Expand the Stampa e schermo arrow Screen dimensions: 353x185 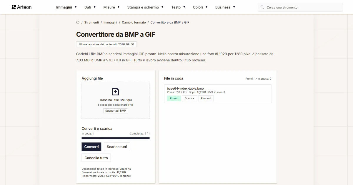click(x=162, y=7)
